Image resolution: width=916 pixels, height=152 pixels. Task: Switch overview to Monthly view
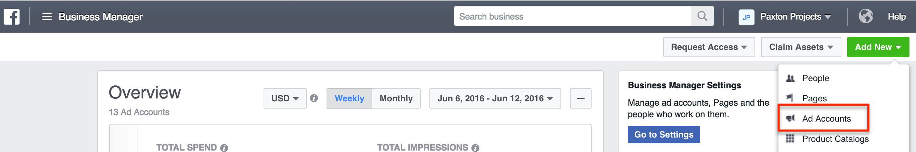point(396,98)
